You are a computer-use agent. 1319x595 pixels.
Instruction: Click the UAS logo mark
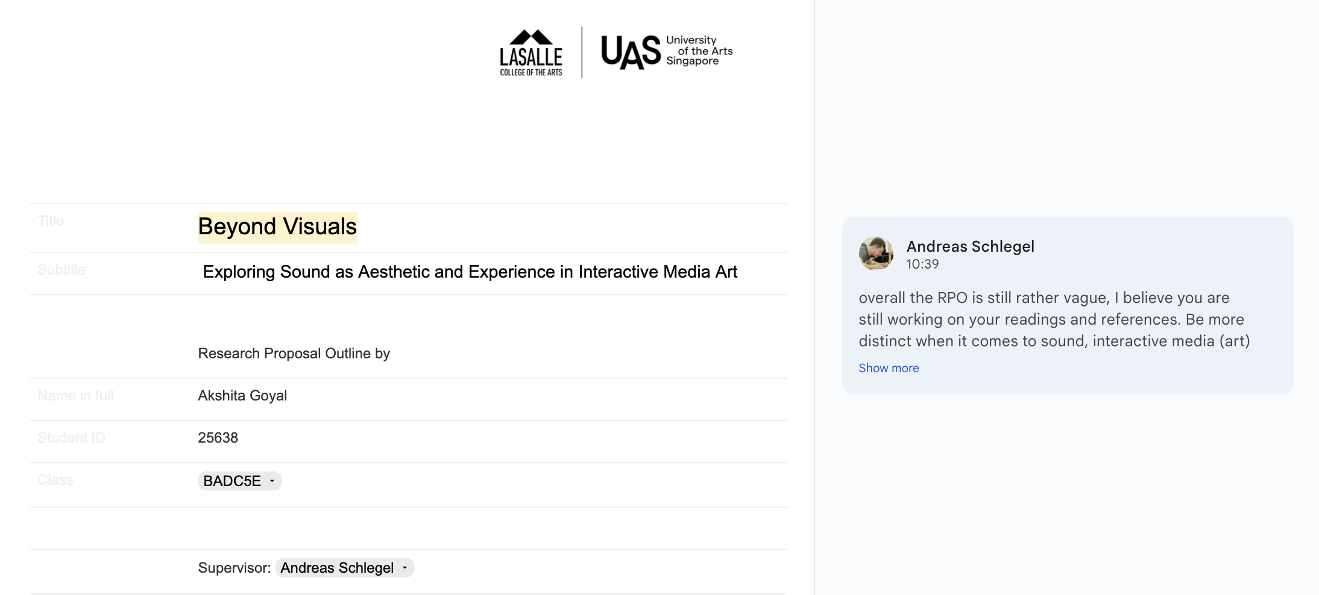tap(631, 52)
